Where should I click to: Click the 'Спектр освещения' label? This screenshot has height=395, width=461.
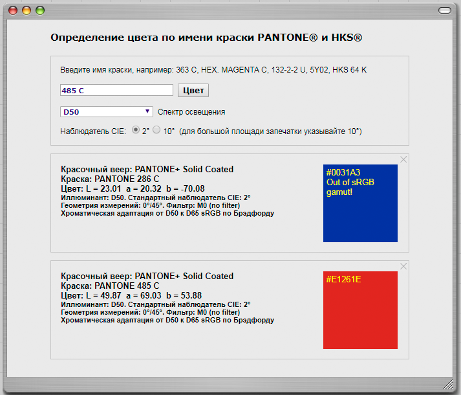point(191,112)
